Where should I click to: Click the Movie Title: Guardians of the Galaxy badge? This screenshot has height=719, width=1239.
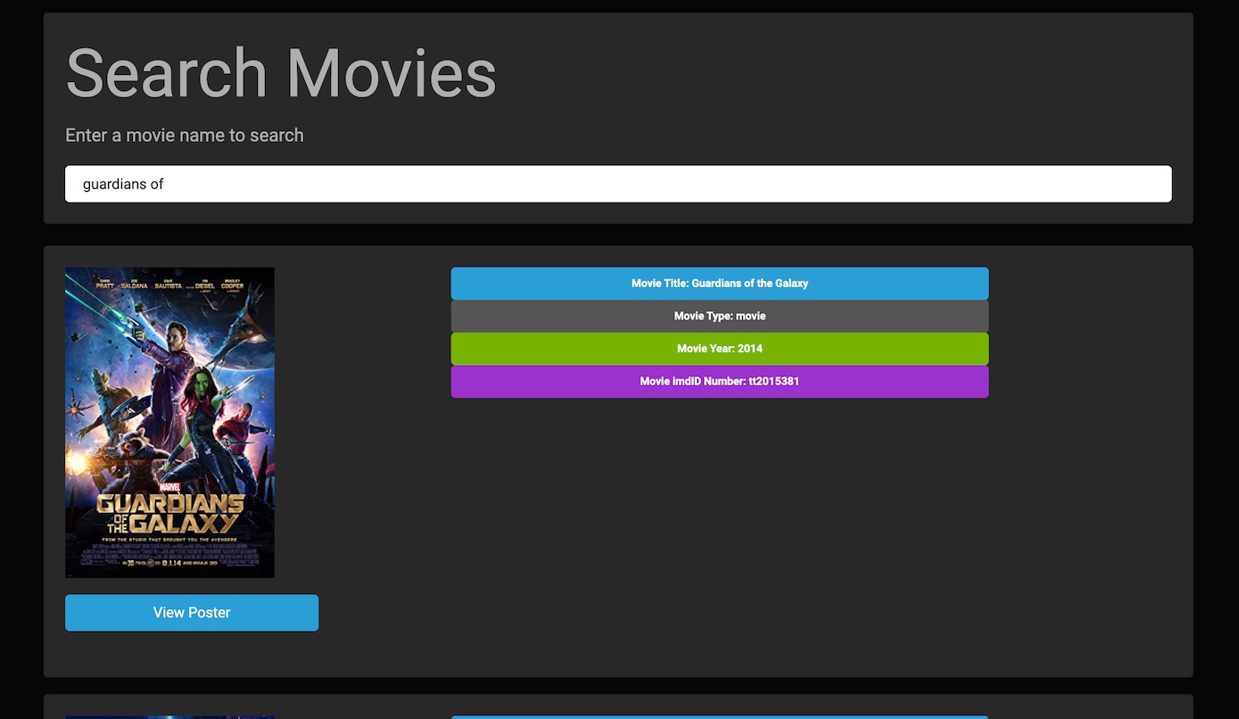(x=719, y=284)
